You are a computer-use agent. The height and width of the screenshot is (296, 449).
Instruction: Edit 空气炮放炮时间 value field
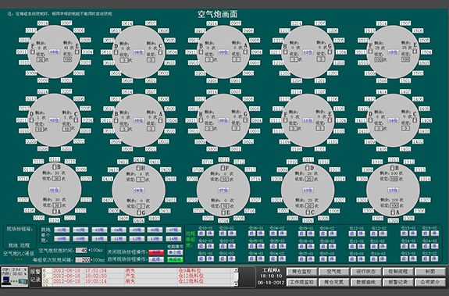click(x=81, y=251)
